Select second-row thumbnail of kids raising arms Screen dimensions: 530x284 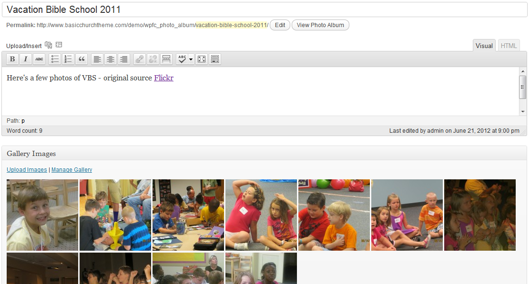click(x=115, y=268)
